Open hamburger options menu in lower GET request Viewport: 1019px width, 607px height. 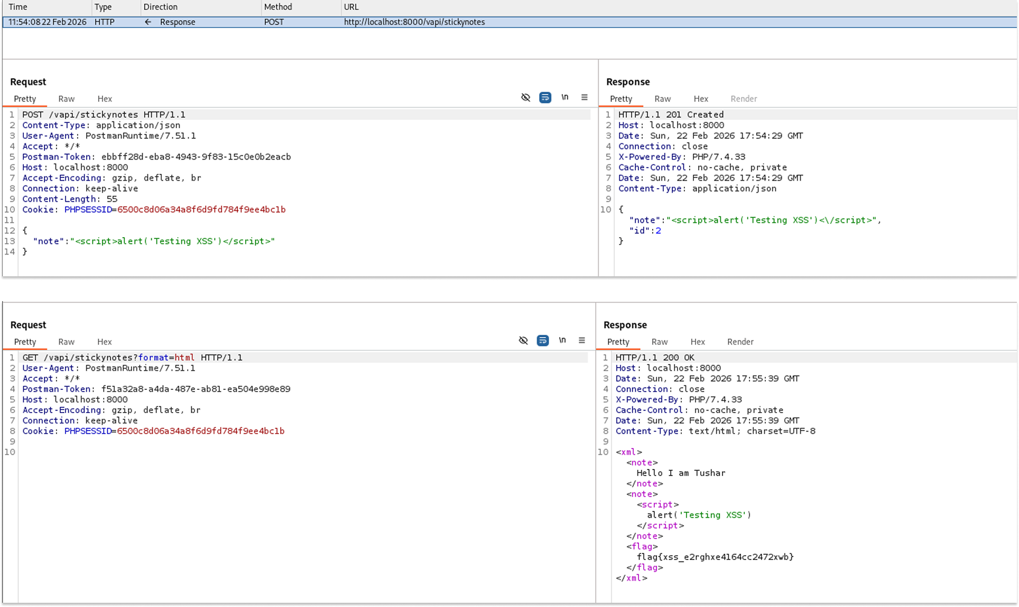pos(582,340)
